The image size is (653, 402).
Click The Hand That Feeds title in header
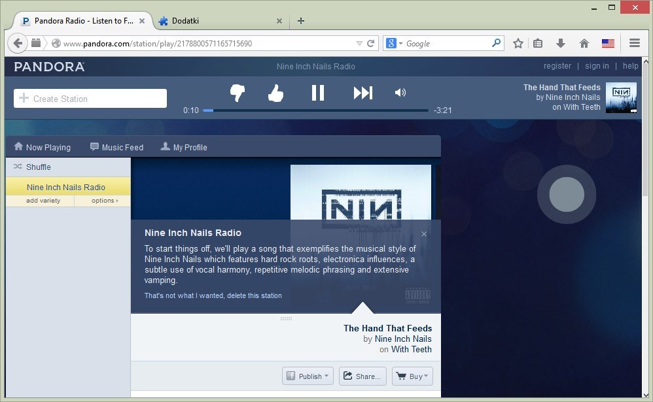[x=562, y=88]
